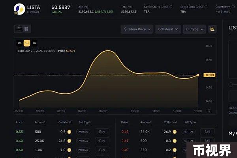
Task: Click PARTIAL tag on 1.0K row
Action: 83,150
